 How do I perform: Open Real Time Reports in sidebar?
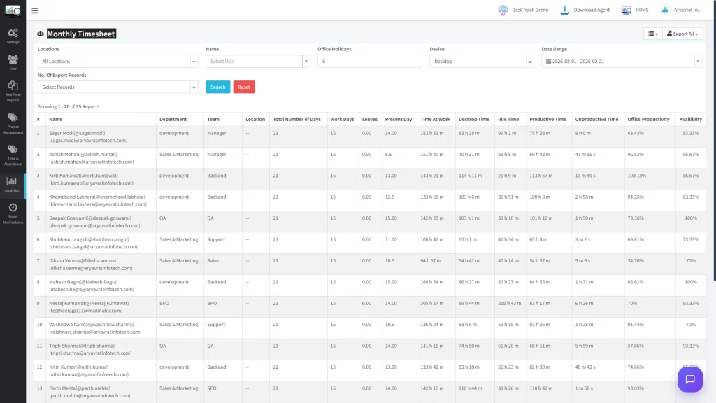coord(13,91)
